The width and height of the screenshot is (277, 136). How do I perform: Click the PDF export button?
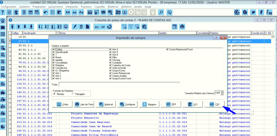coord(171,104)
